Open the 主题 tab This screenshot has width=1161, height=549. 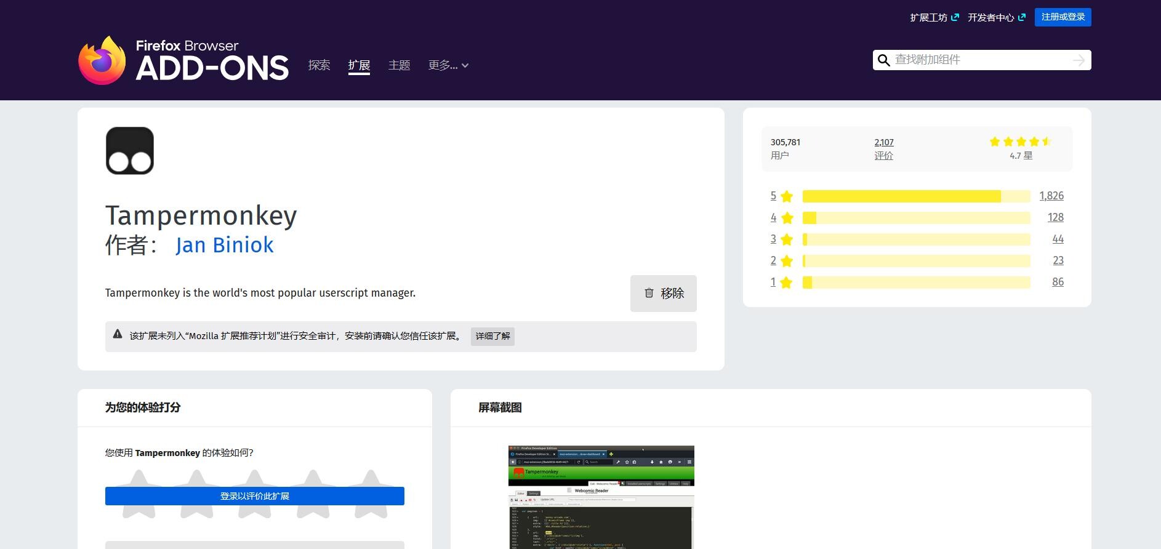click(399, 65)
